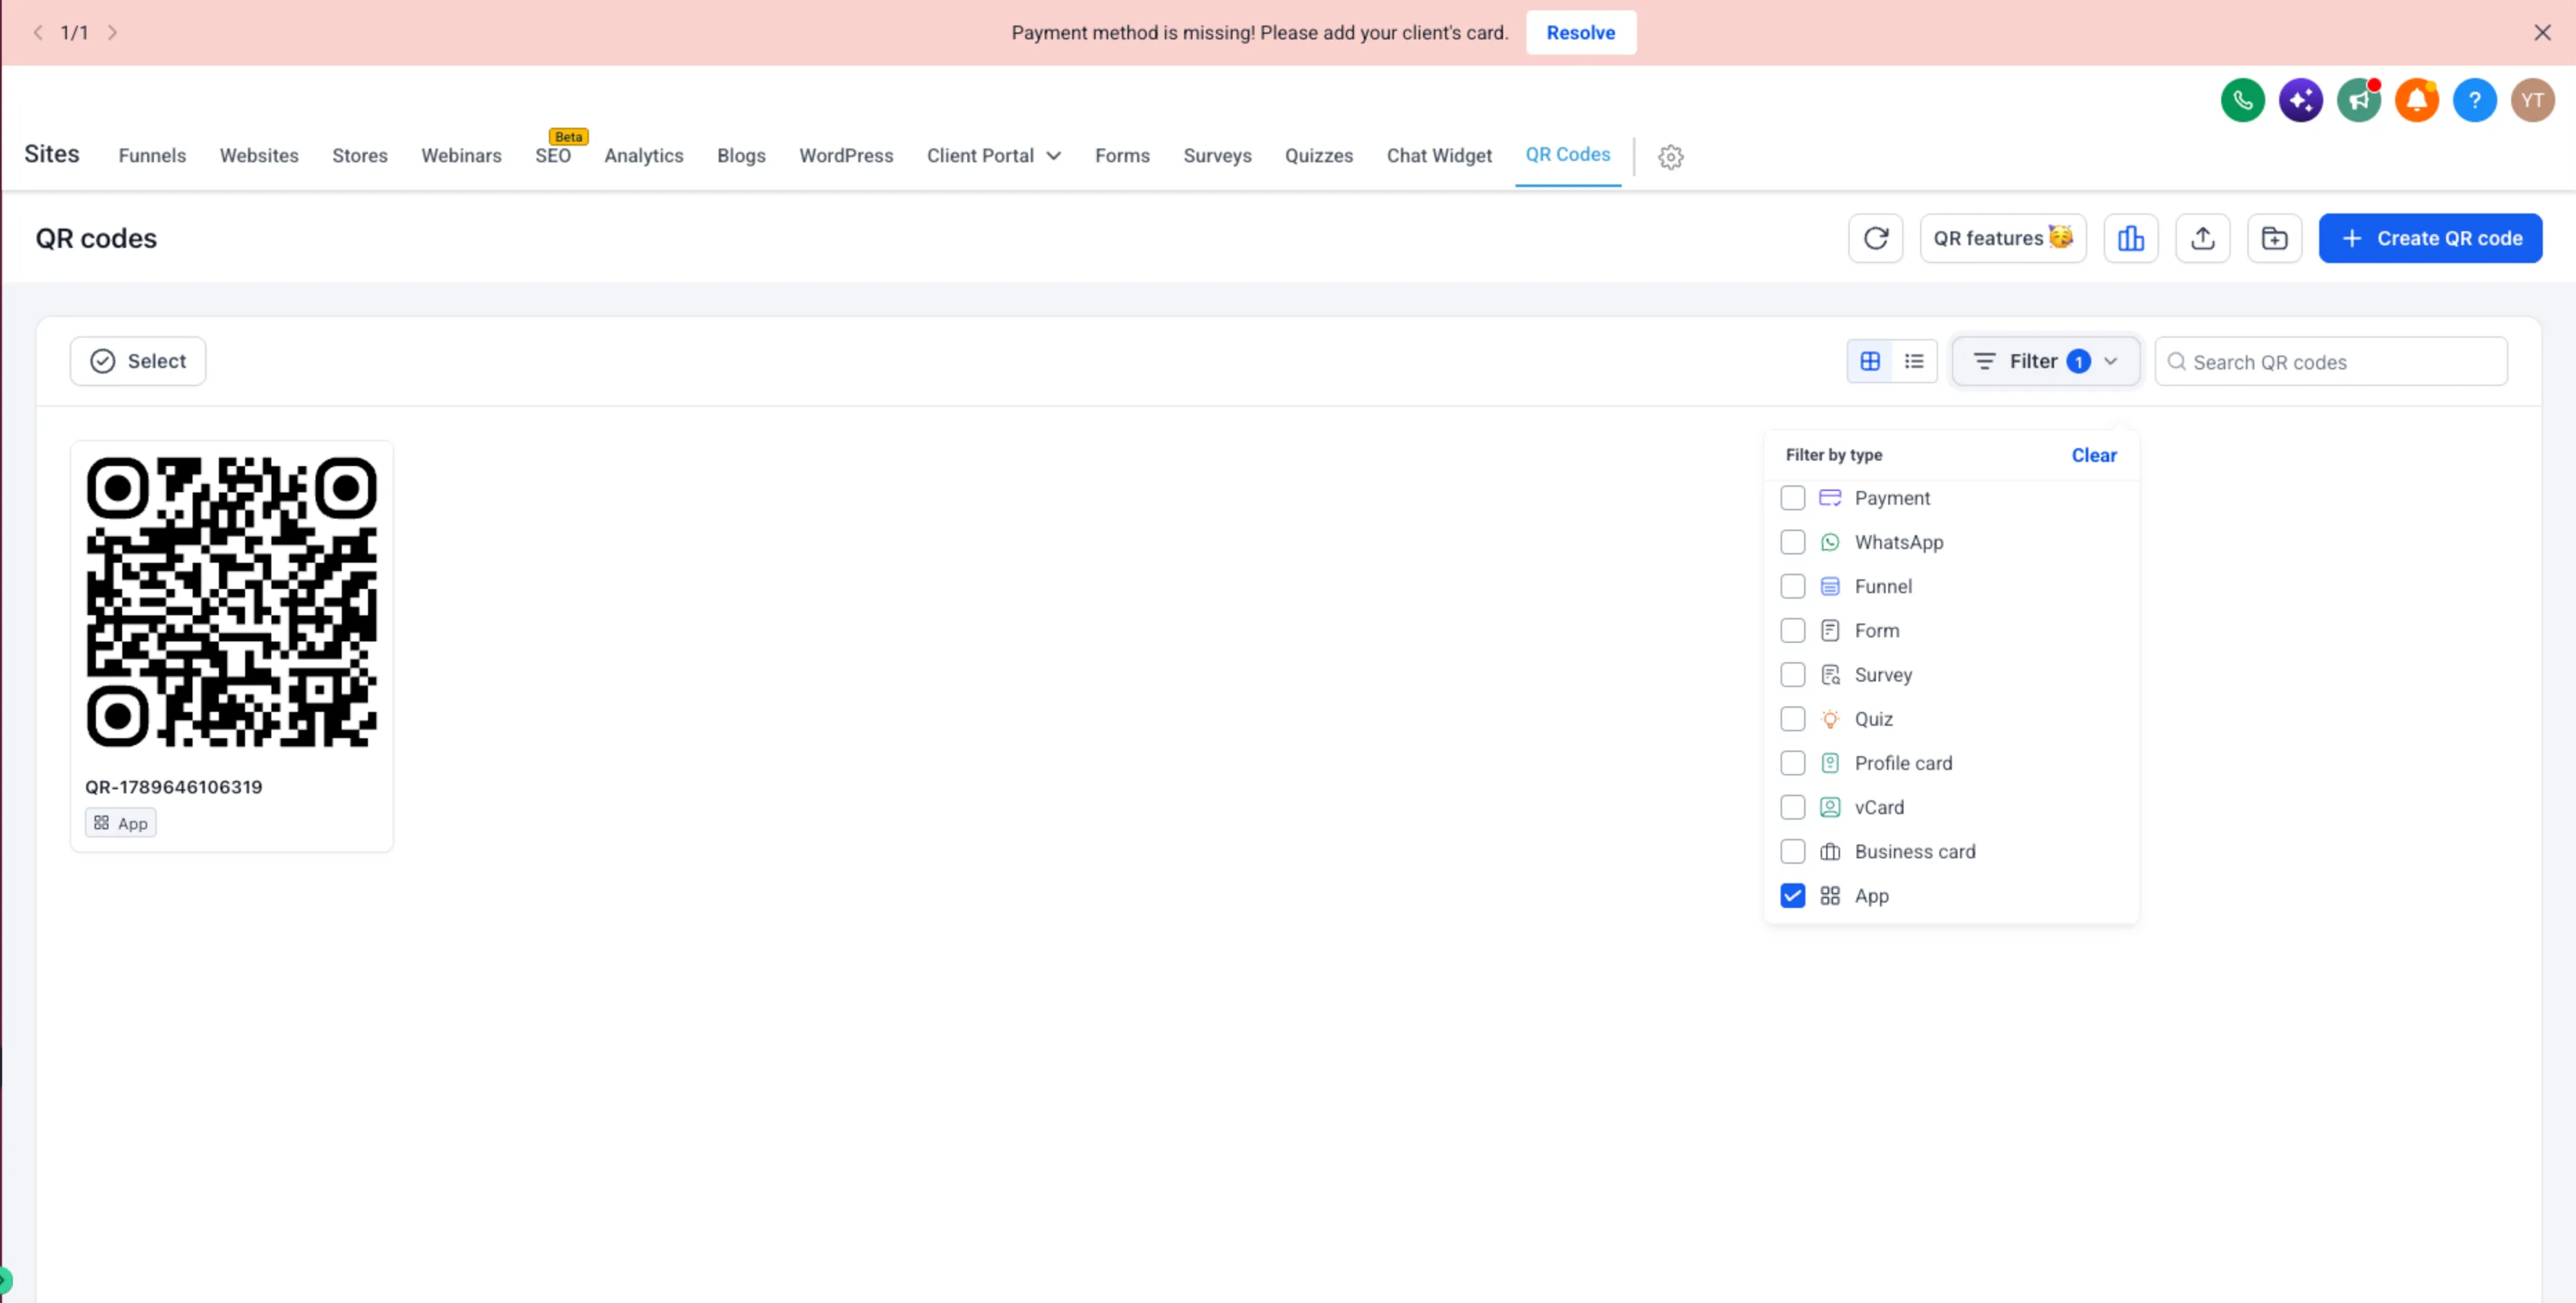The width and height of the screenshot is (2576, 1303).
Task: Click the Business card briefcase icon
Action: (1829, 852)
